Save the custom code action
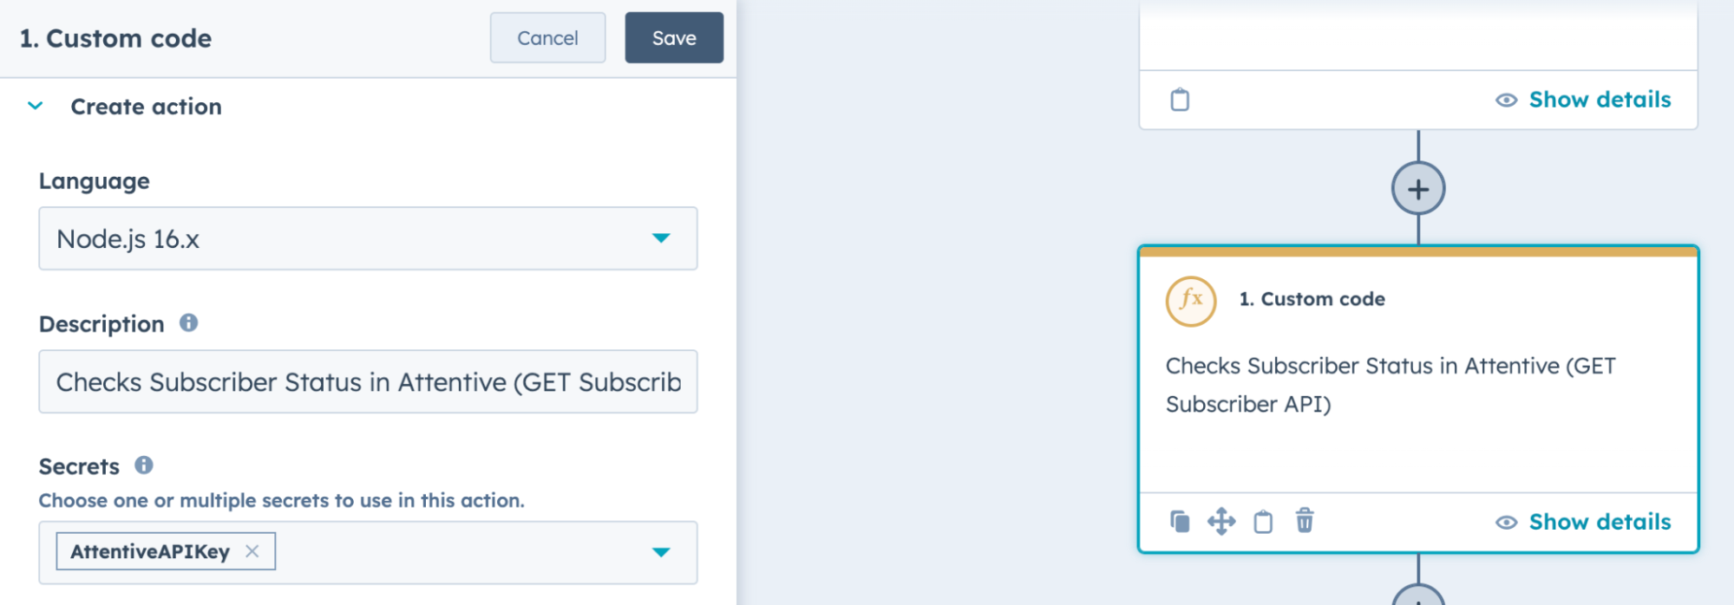This screenshot has height=605, width=1734. [674, 38]
